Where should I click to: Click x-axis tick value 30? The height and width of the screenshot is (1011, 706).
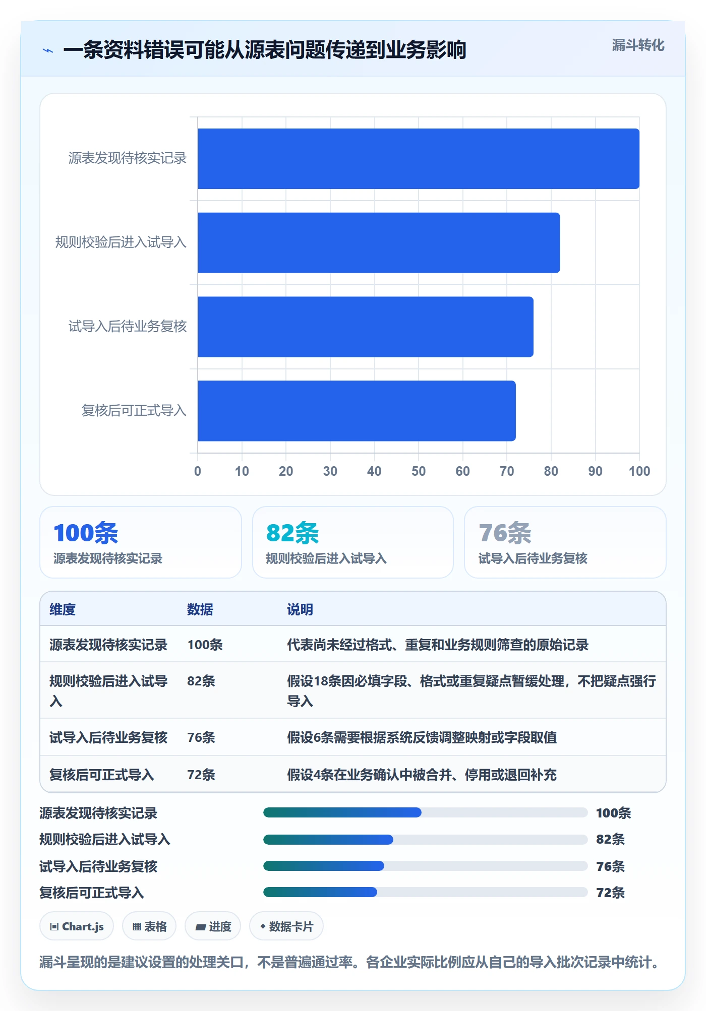330,471
